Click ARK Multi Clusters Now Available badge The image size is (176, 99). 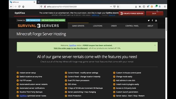[53, 20]
